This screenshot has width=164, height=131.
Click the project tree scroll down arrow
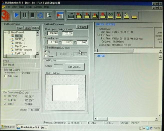click(37, 53)
